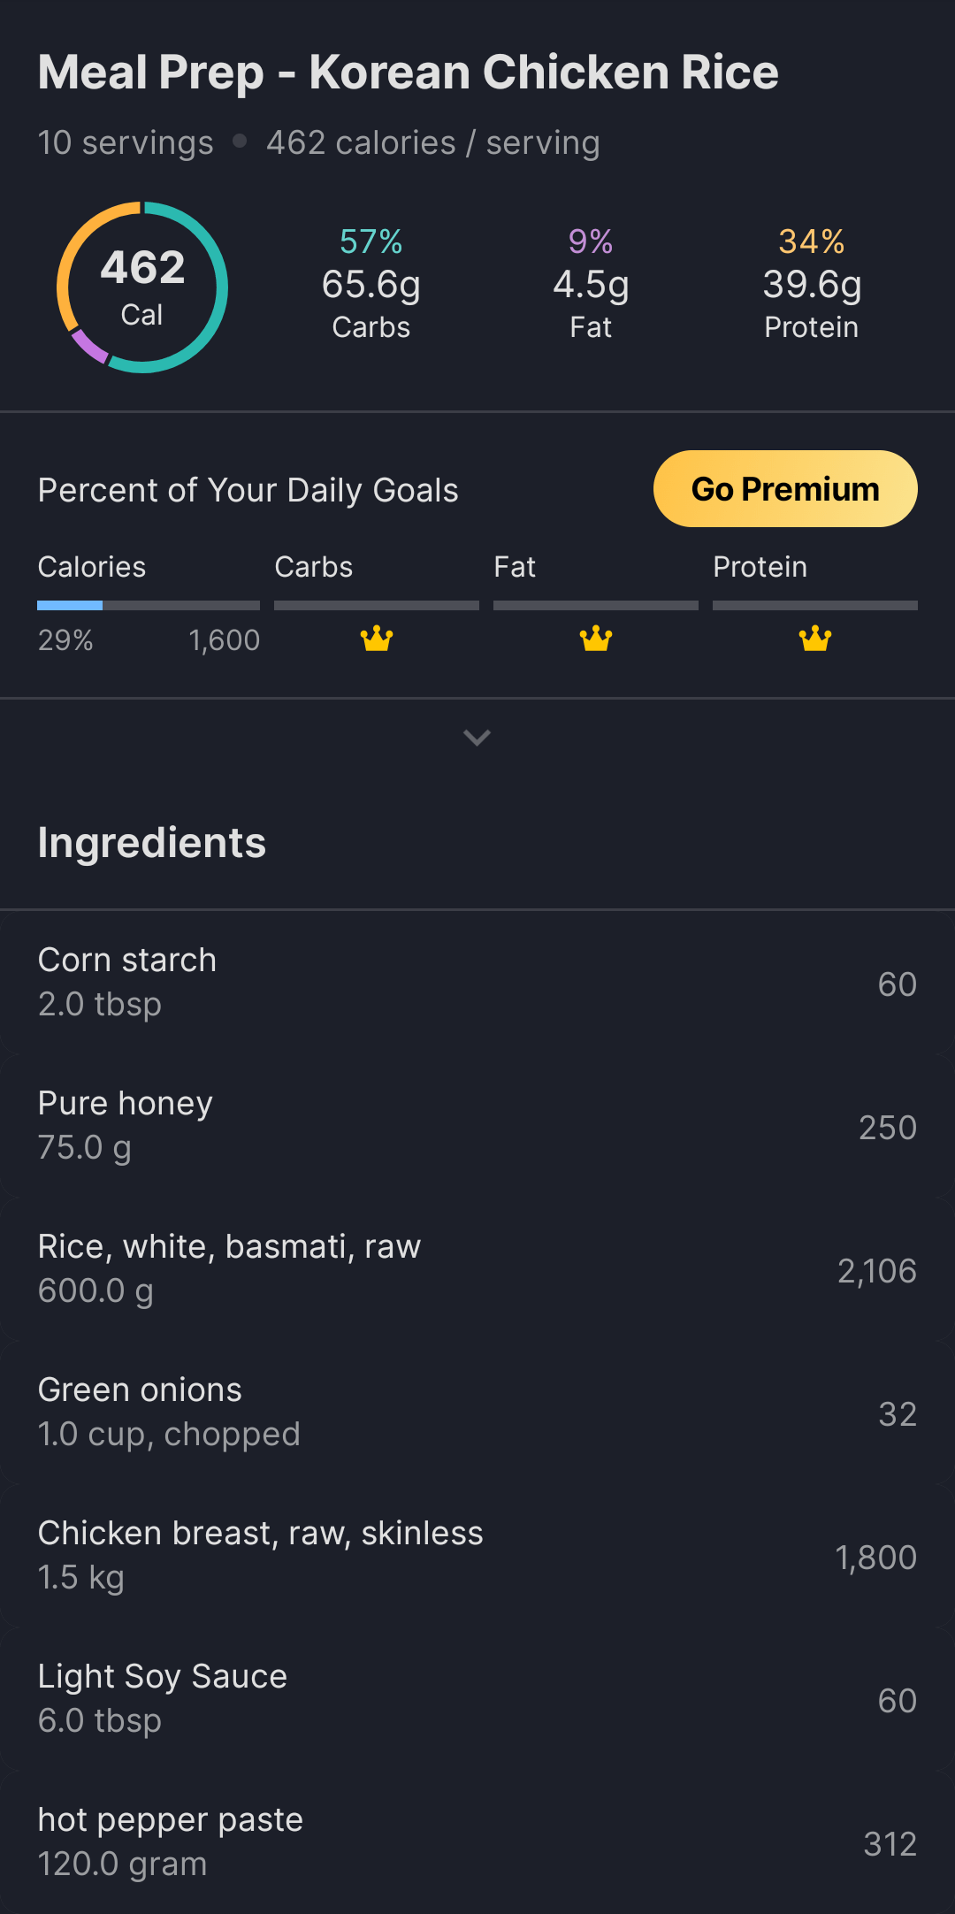
Task: Tap the 65.6g Carbs macro summary
Action: click(x=371, y=285)
